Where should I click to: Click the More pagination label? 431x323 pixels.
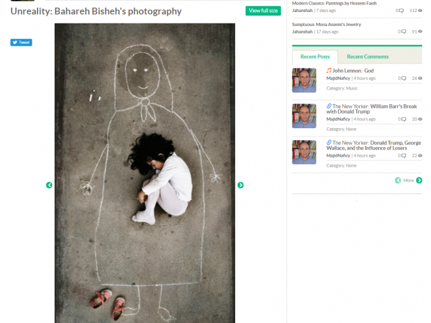pyautogui.click(x=408, y=181)
